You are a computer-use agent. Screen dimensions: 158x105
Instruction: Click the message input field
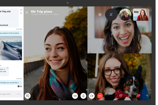pos(11,94)
